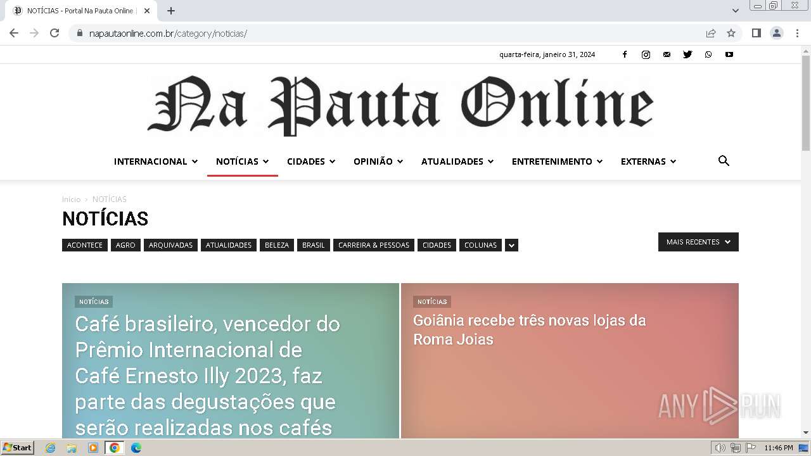The height and width of the screenshot is (456, 811).
Task: Select the ACONTECE subcategory
Action: coord(85,245)
